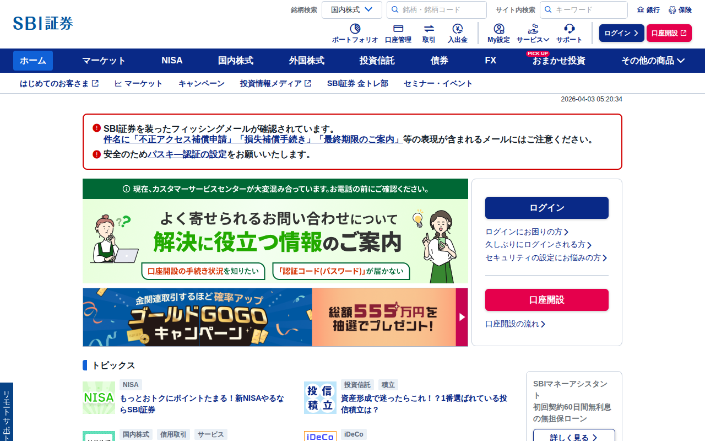Open the 口座管理 account management icon
Viewport: 705px width, 441px height.
point(398,33)
